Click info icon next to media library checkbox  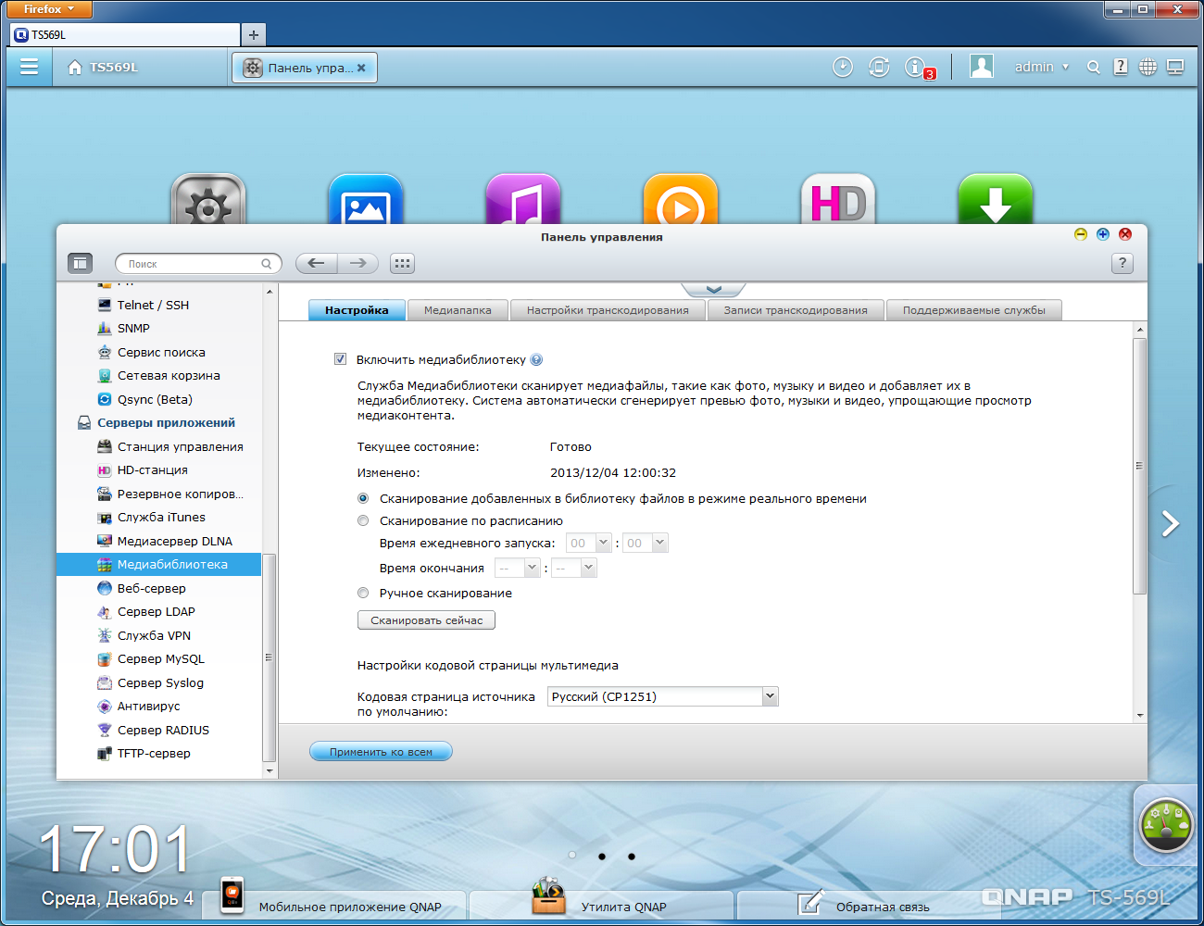pos(536,360)
